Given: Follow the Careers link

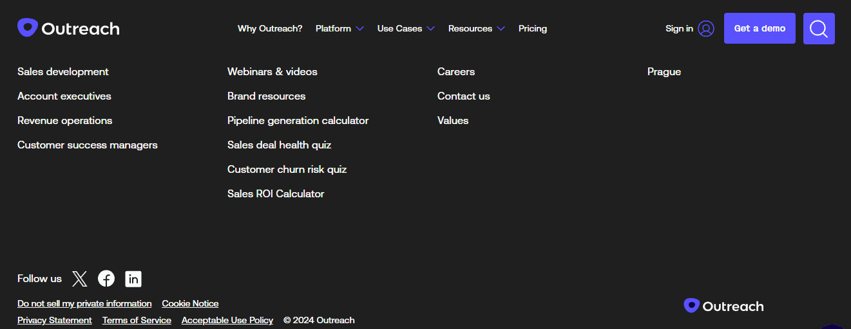Looking at the screenshot, I should [x=456, y=71].
